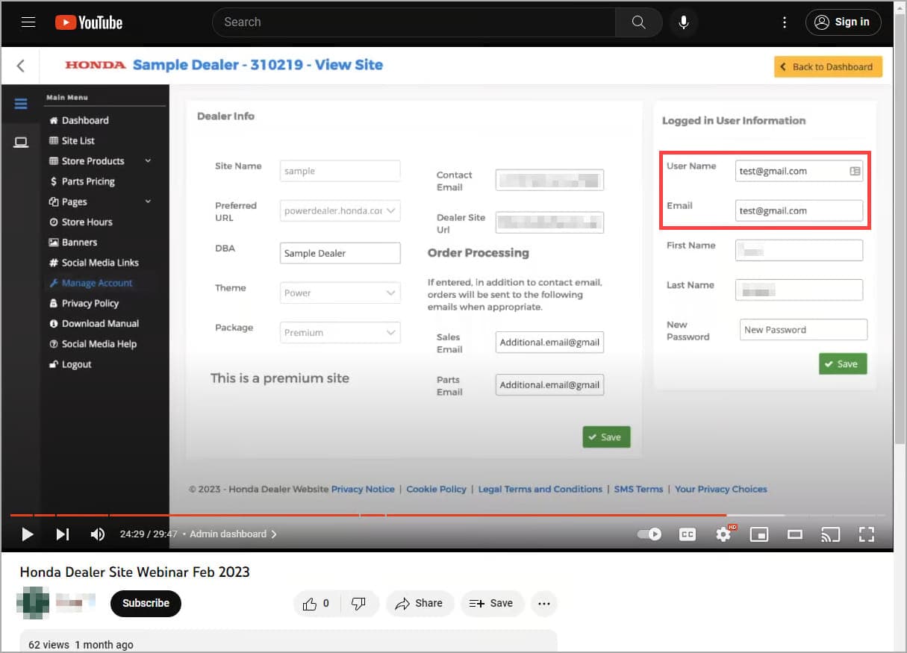Search with your voice microphone
The height and width of the screenshot is (653, 907).
pos(683,22)
